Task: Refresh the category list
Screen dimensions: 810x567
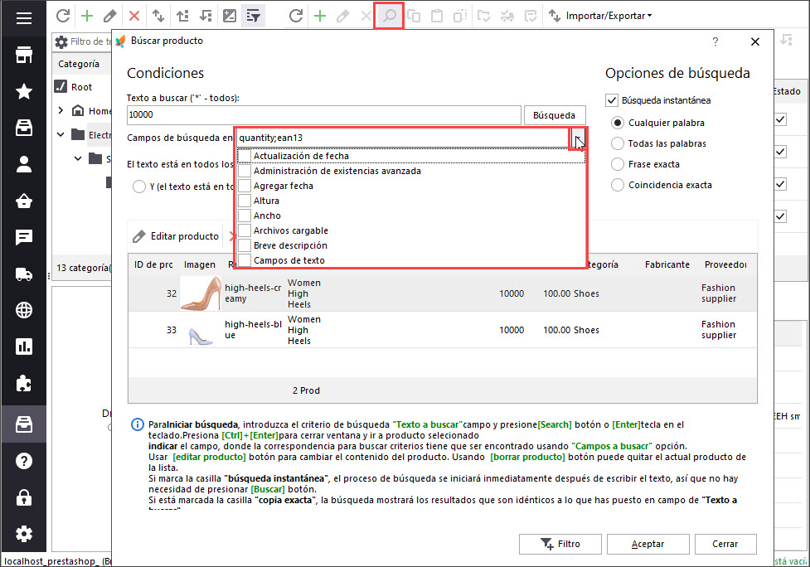Action: [x=63, y=16]
